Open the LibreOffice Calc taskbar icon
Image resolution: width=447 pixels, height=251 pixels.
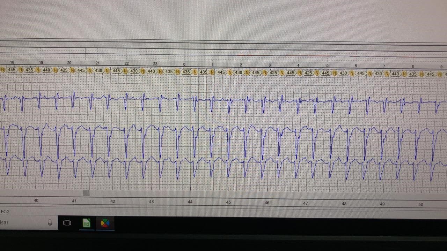(x=87, y=222)
